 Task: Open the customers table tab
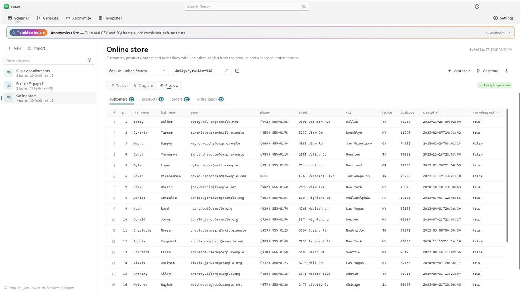click(x=122, y=99)
